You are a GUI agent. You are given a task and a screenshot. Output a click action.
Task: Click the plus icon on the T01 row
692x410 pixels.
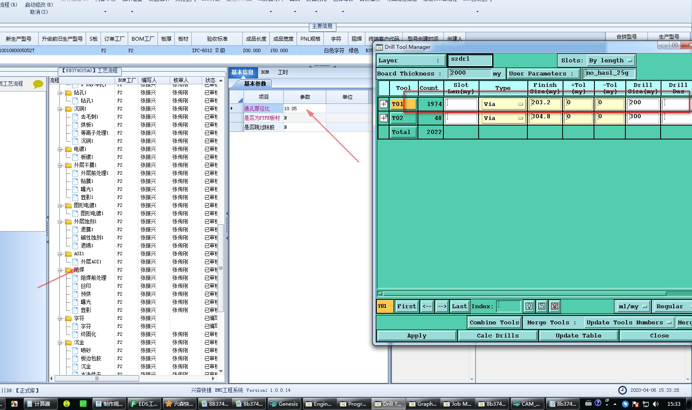point(384,104)
